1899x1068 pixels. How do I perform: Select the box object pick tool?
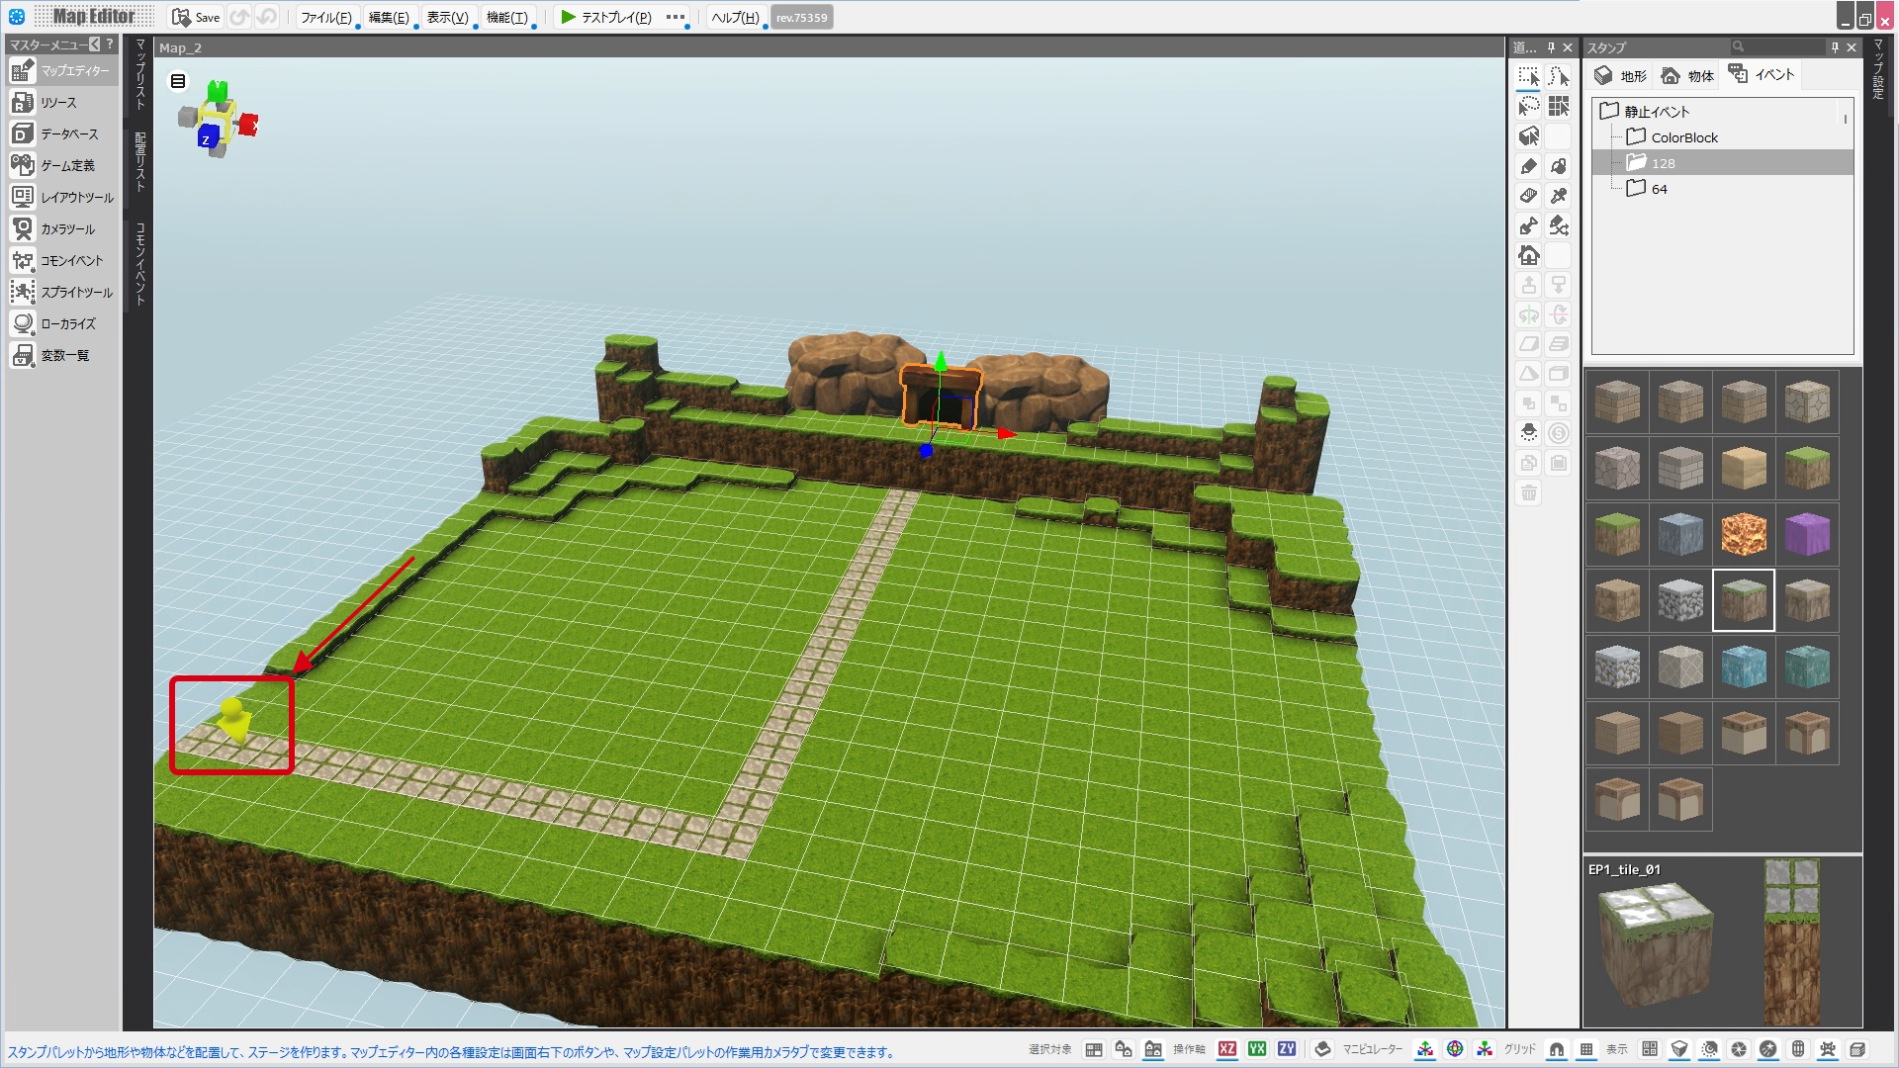pos(1529,136)
